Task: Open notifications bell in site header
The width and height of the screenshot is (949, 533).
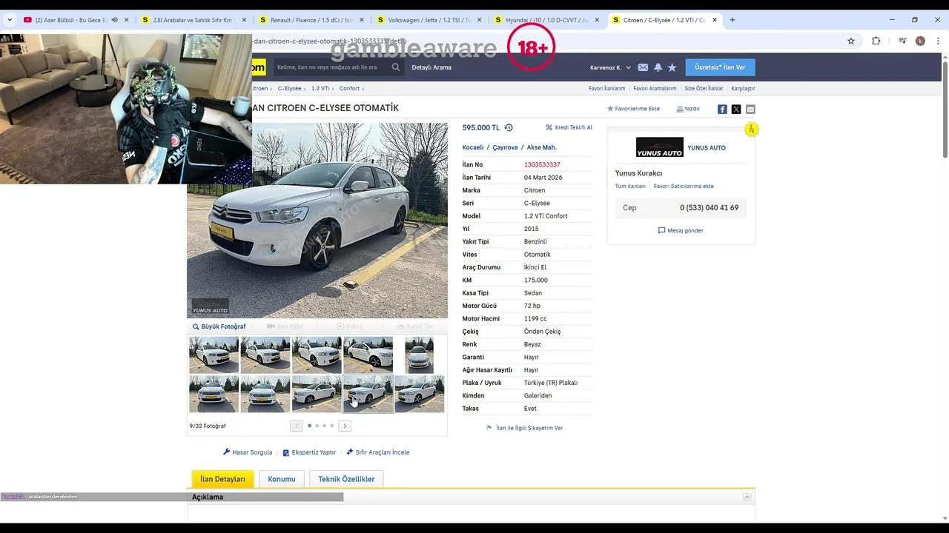Action: [658, 67]
